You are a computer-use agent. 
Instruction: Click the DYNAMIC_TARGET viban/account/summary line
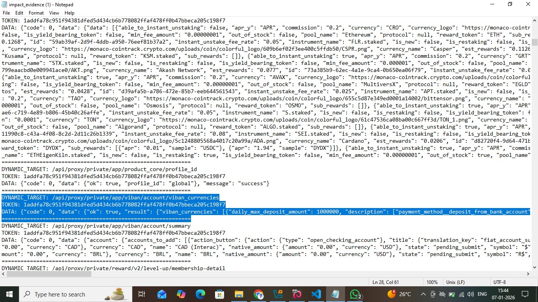[x=96, y=226]
